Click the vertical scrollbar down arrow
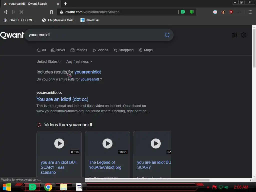256x192 pixels. 254,176
